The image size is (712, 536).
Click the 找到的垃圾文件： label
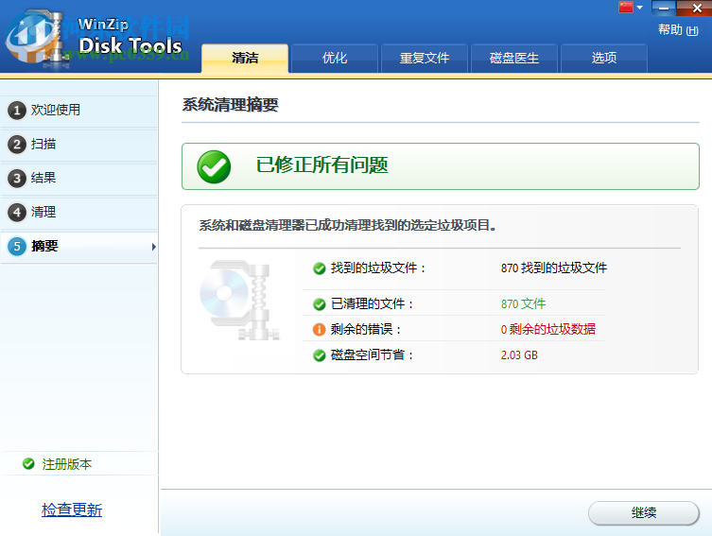pos(379,268)
